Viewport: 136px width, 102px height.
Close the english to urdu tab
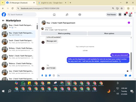pos(66,3)
